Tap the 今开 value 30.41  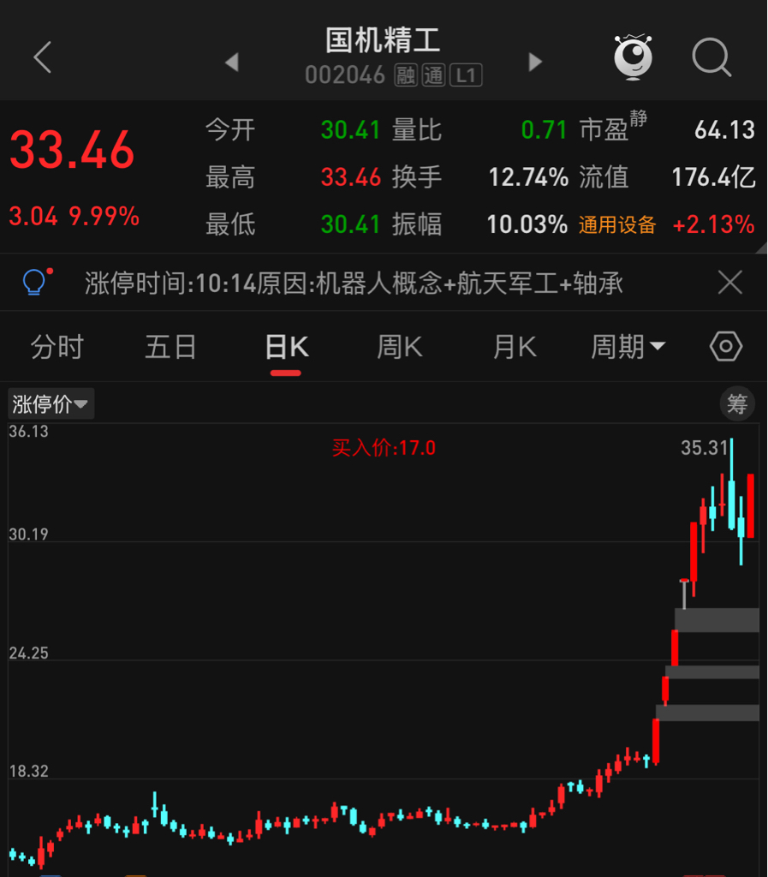pos(350,130)
